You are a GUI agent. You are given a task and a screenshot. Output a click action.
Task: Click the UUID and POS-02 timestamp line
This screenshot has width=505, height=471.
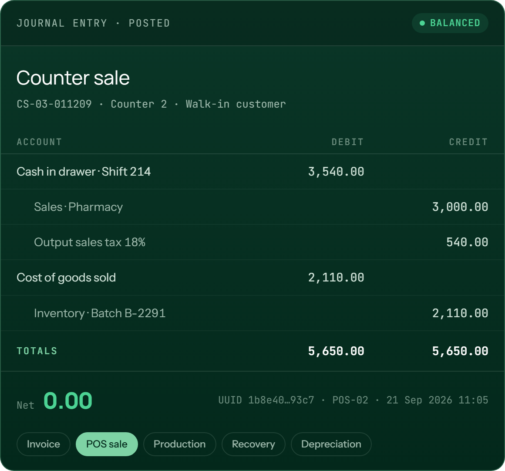pos(353,400)
